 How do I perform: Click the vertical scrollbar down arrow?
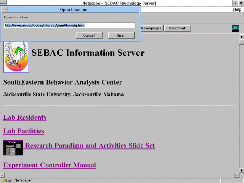[x=241, y=170]
